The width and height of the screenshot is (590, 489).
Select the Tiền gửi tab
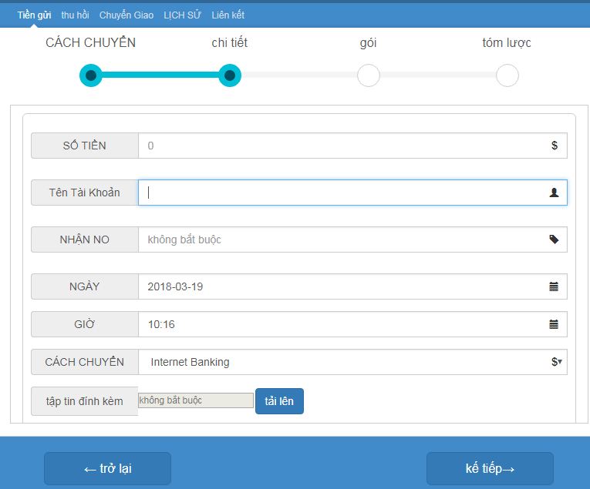pyautogui.click(x=34, y=15)
